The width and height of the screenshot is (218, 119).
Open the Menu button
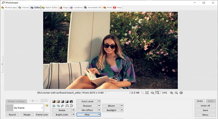pyautogui.click(x=205, y=115)
